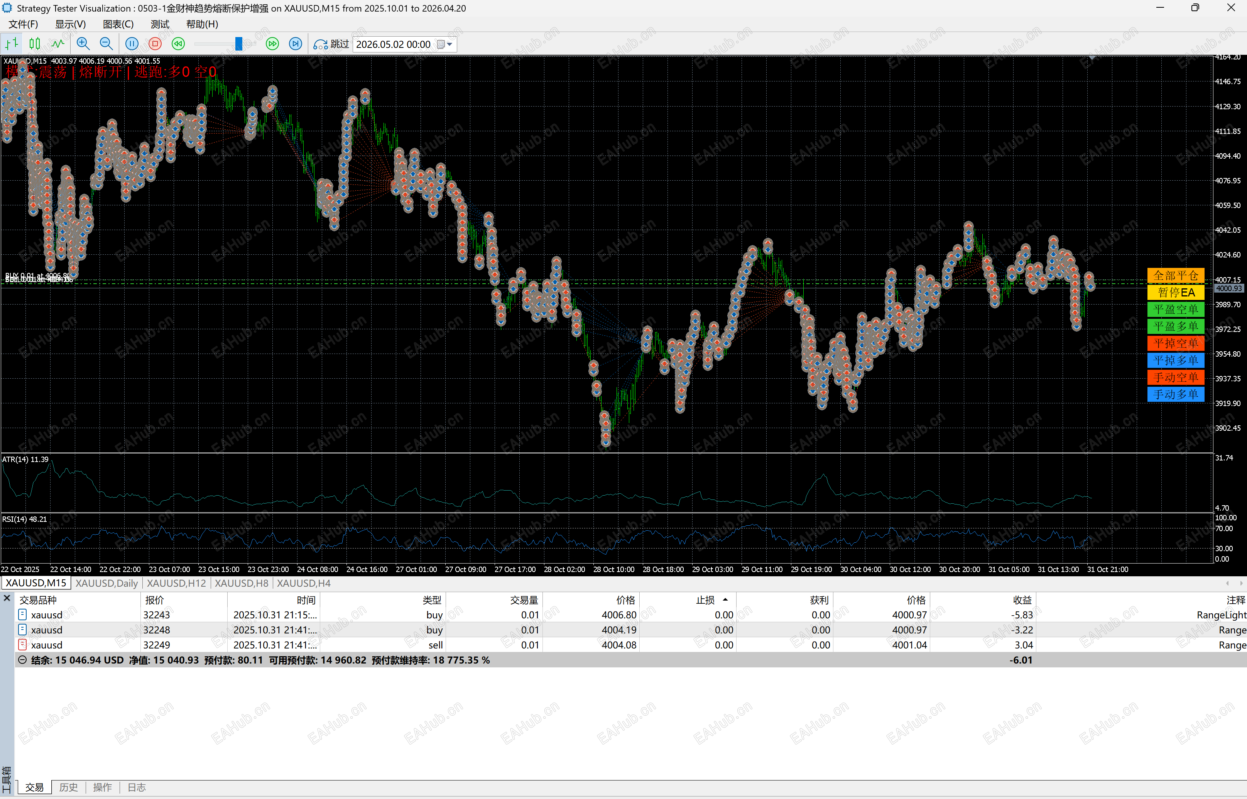The width and height of the screenshot is (1247, 799).
Task: Click the 平掉多单 button
Action: pos(1176,360)
